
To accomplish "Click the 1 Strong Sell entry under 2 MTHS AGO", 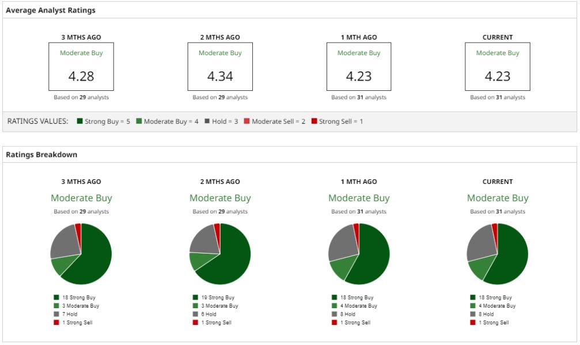I will pos(212,323).
